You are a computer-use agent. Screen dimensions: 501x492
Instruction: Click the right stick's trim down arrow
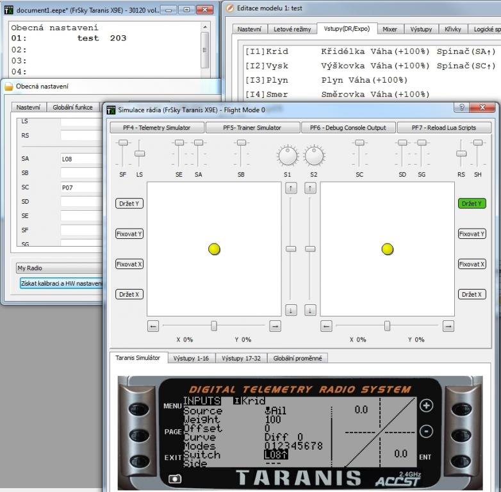point(310,310)
